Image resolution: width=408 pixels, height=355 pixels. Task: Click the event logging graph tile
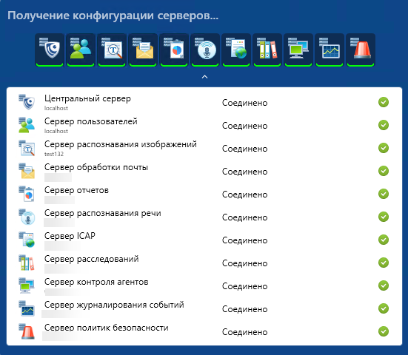(330, 50)
